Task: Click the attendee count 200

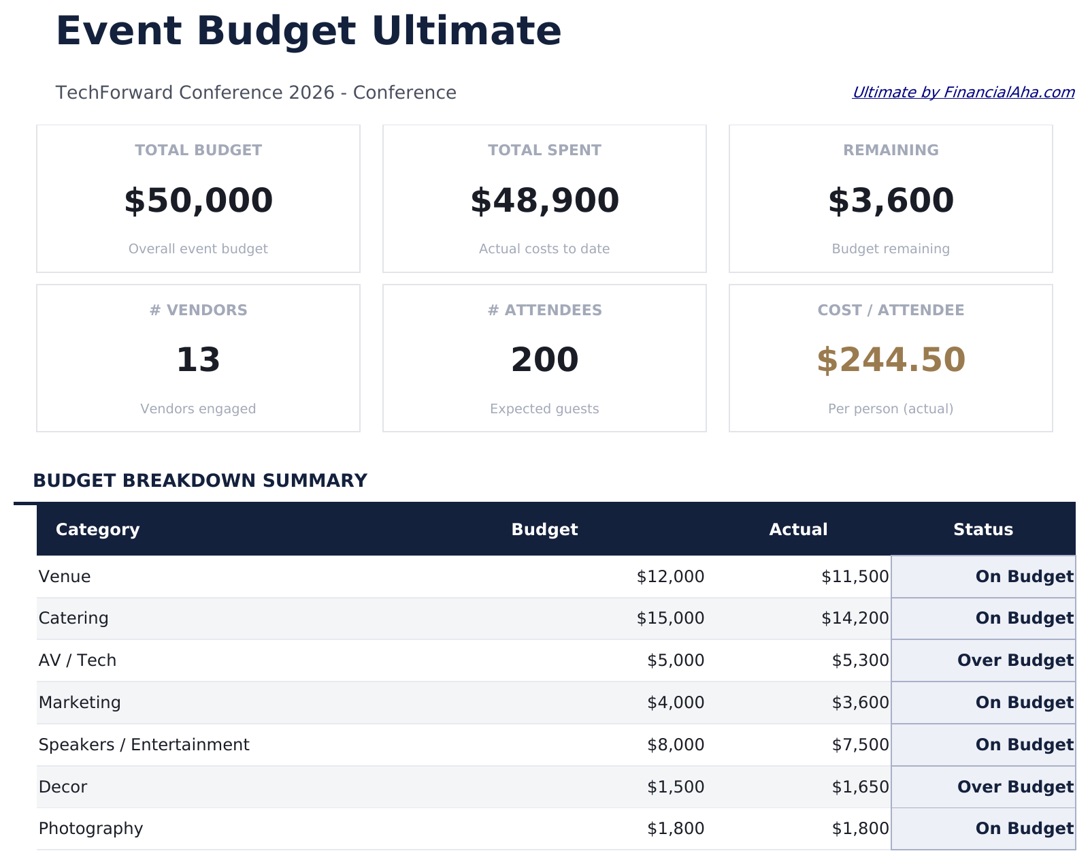Action: [x=544, y=359]
